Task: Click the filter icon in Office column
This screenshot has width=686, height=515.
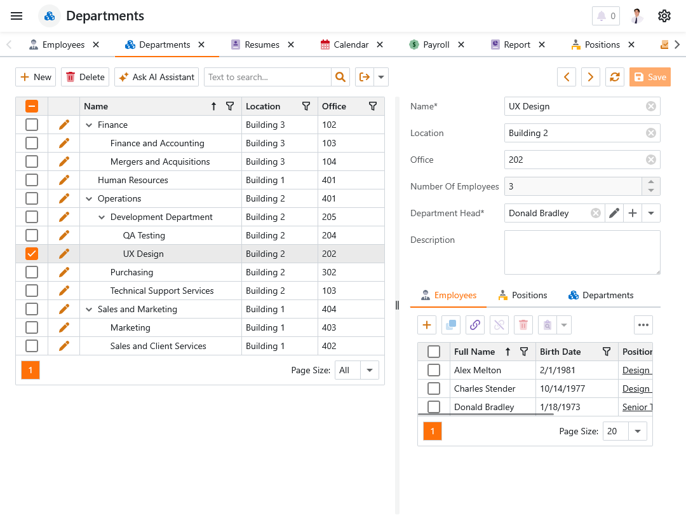Action: (x=373, y=106)
